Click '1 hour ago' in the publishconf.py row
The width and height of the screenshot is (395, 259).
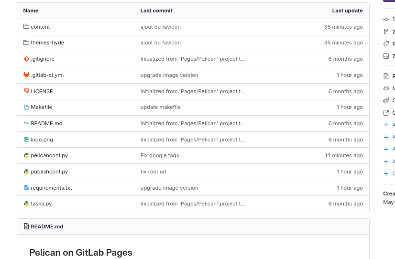pos(350,172)
